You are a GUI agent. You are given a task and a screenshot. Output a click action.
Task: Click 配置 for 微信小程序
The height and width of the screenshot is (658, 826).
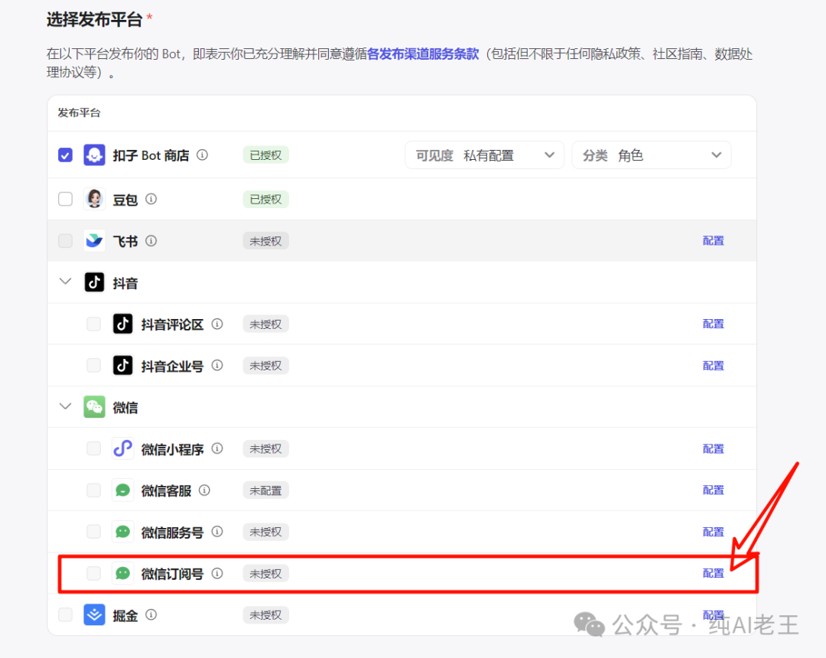pos(714,449)
